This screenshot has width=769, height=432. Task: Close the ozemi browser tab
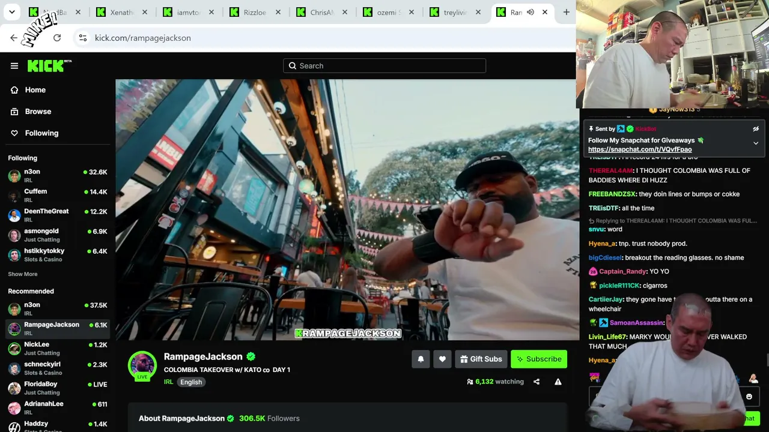(x=412, y=12)
